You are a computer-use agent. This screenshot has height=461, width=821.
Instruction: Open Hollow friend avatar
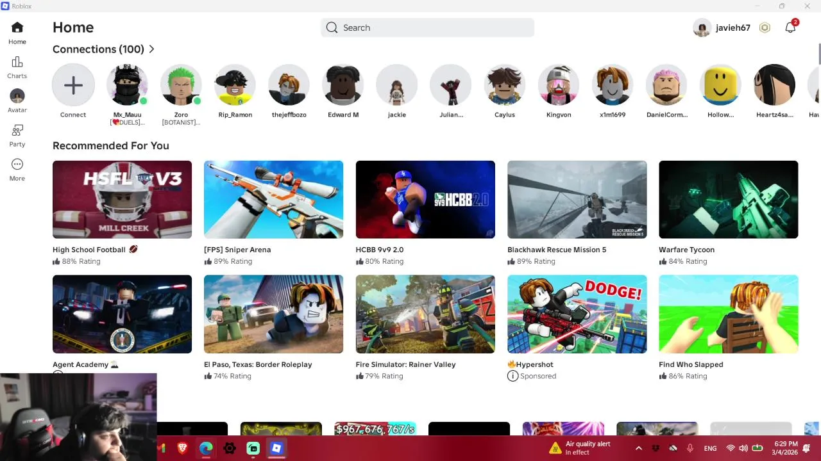tap(720, 85)
